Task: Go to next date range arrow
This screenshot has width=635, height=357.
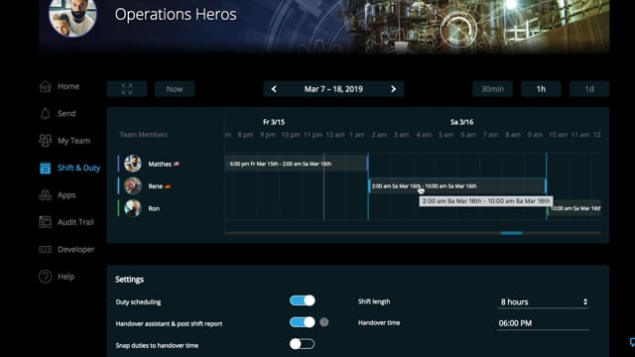Action: pyautogui.click(x=393, y=89)
